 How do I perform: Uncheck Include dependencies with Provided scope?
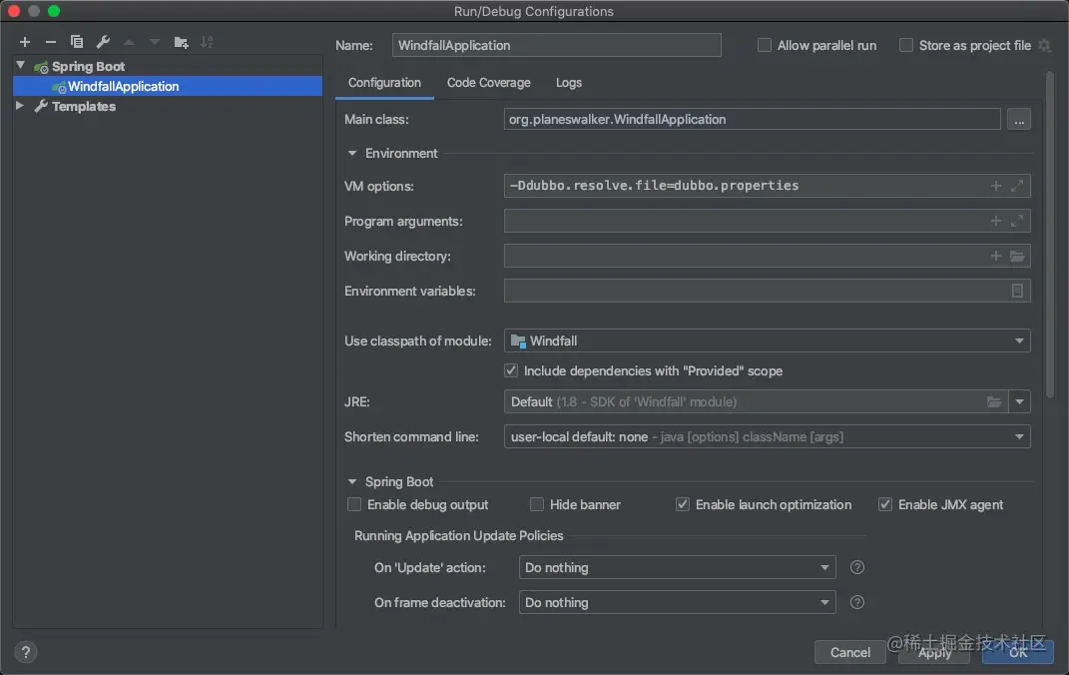tap(511, 370)
